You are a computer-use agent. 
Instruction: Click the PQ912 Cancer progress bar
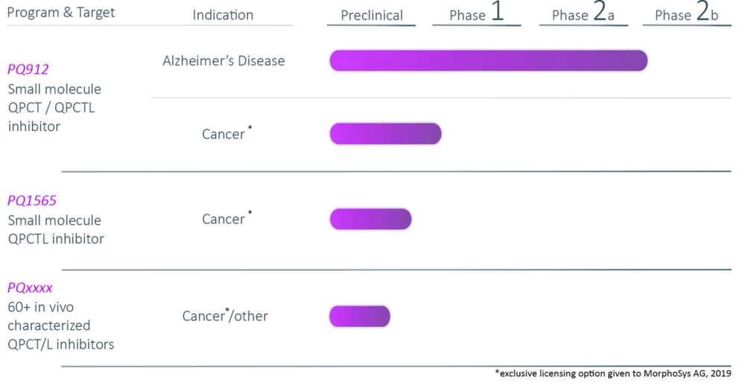coord(385,134)
